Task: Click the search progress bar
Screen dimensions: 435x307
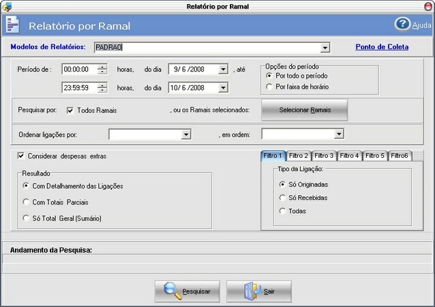Action: (x=217, y=259)
